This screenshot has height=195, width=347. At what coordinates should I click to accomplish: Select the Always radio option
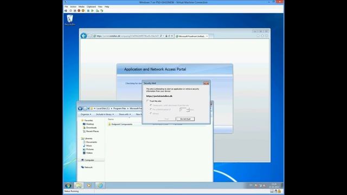(151, 113)
